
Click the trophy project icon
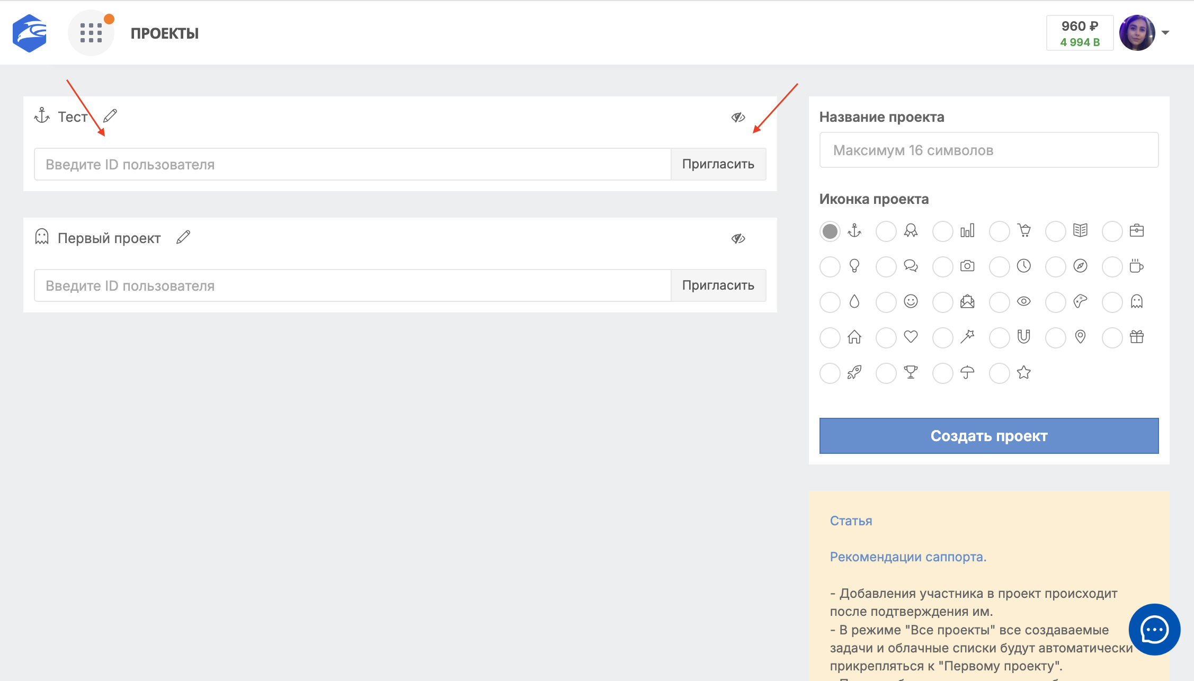tap(911, 372)
